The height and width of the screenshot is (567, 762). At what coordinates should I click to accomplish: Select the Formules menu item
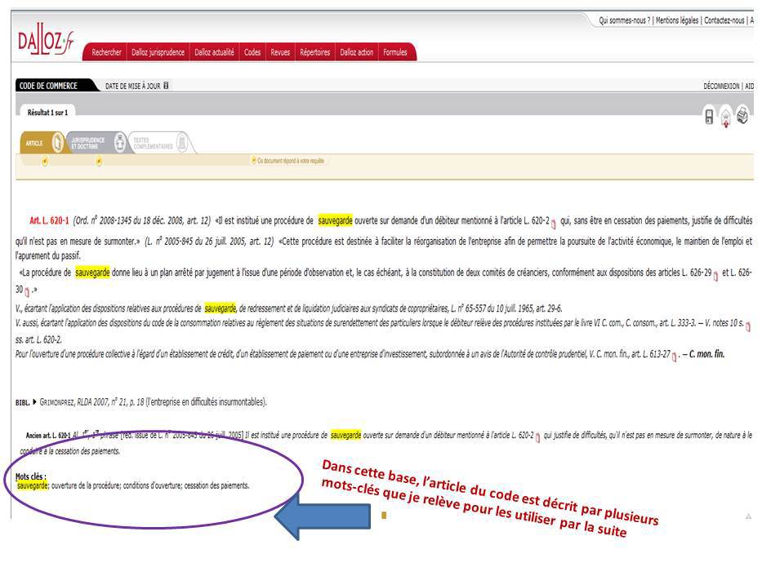(395, 52)
